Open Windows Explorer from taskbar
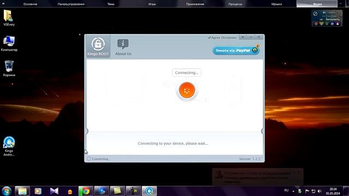The image size is (349, 196). pos(22,191)
